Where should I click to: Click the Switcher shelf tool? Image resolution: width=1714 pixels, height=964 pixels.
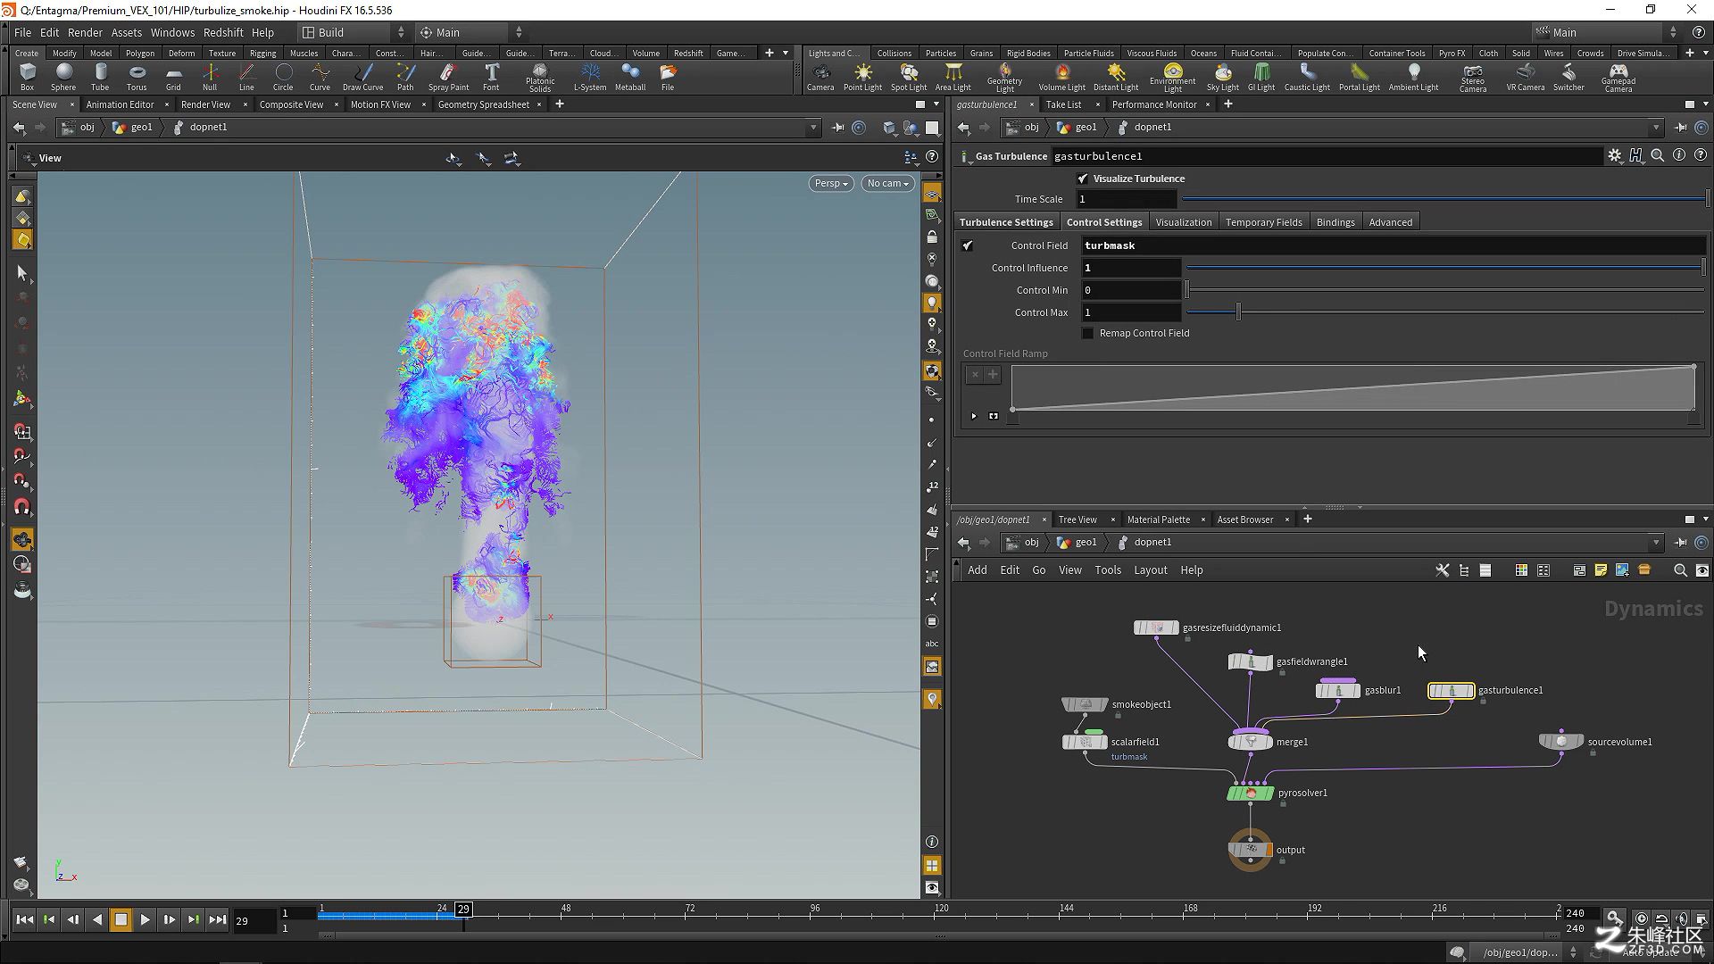(x=1568, y=77)
